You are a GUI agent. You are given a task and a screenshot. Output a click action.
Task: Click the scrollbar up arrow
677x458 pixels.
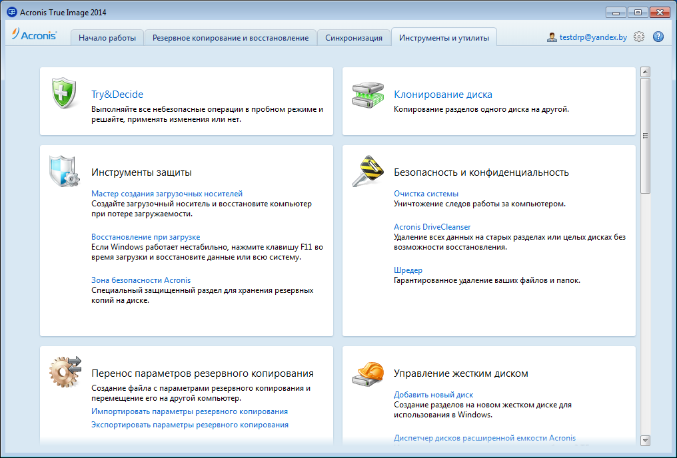click(644, 72)
